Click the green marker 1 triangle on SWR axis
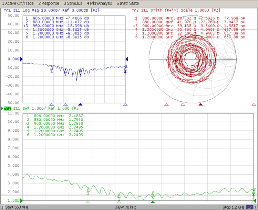The width and height of the screenshot is (258, 210). (x=88, y=202)
